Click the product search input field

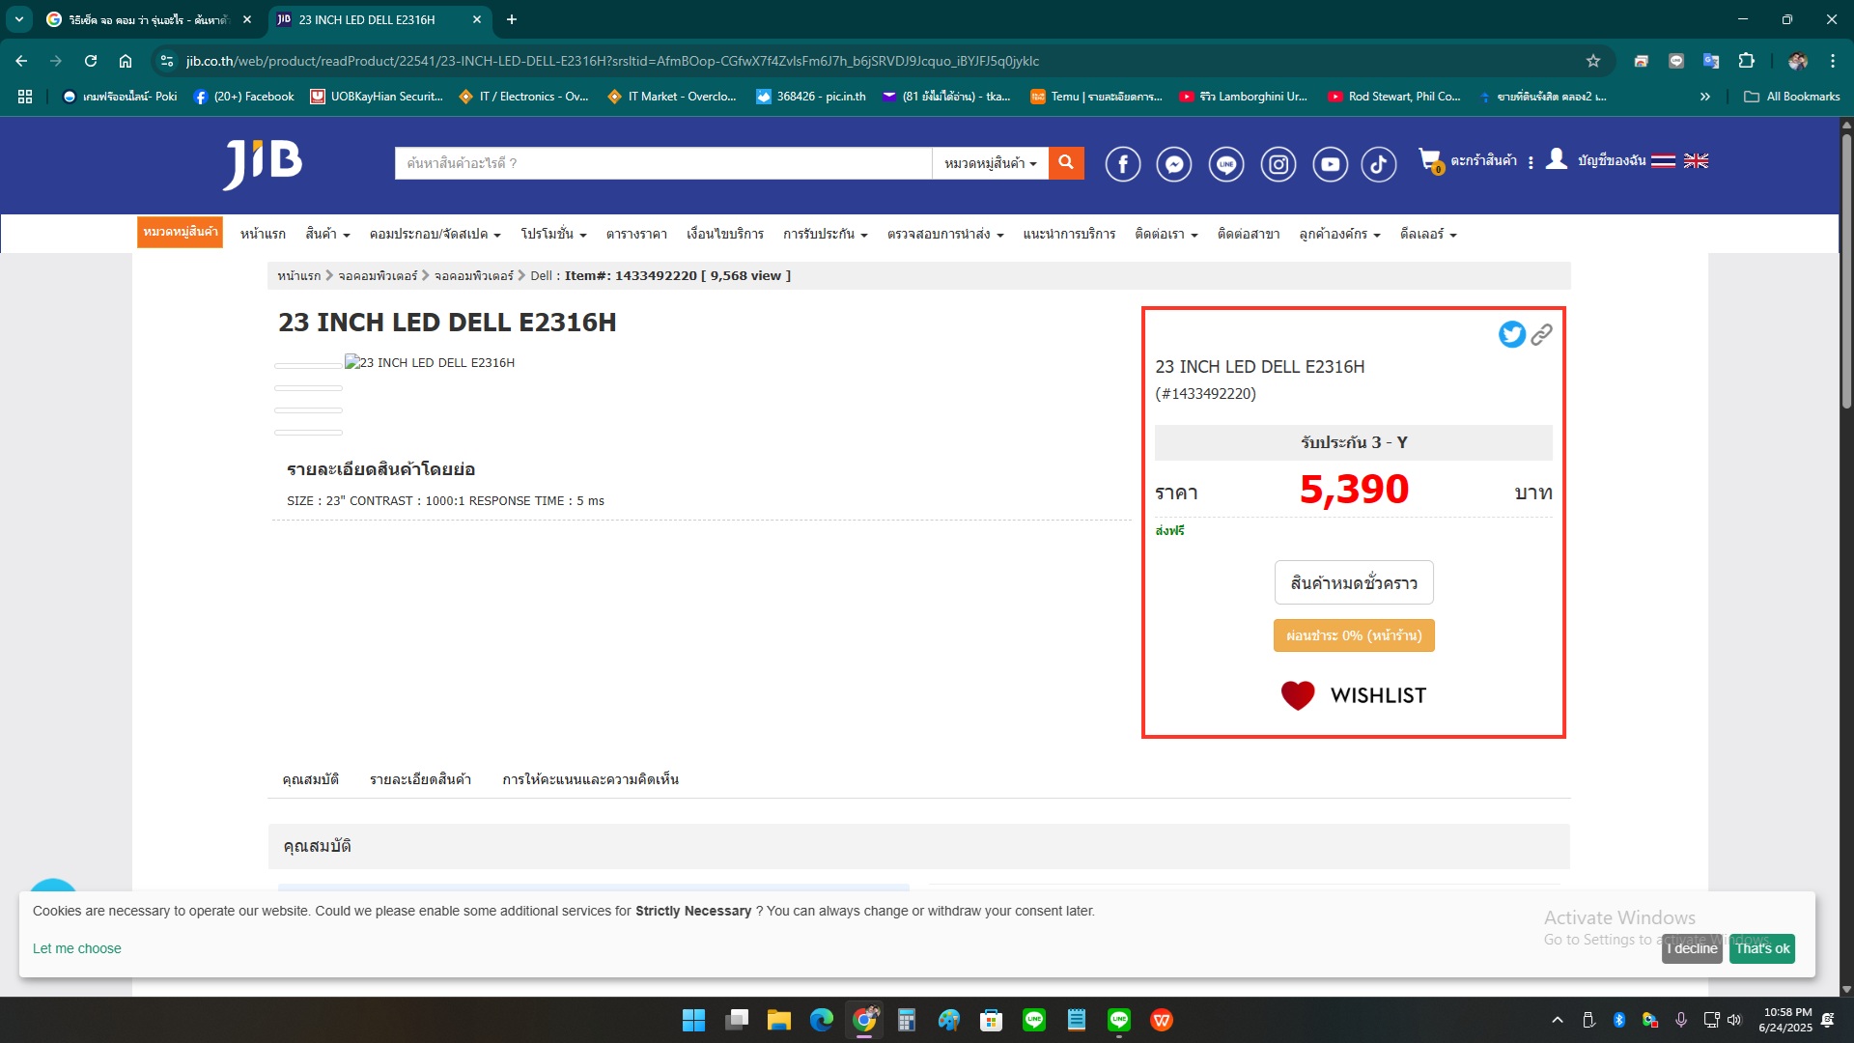[x=662, y=163]
